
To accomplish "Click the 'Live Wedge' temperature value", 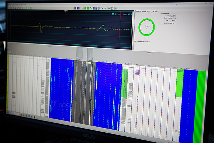I will (x=174, y=23).
